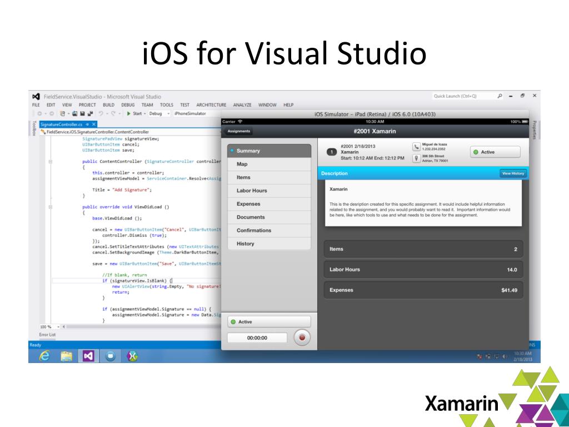Open the Start button dropdown arrow
Viewport: 569px width, 427px height.
pos(145,113)
